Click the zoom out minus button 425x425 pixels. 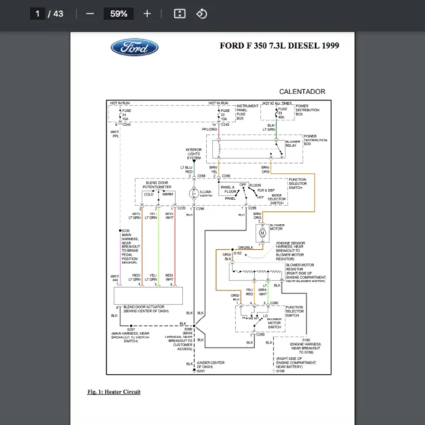point(90,13)
